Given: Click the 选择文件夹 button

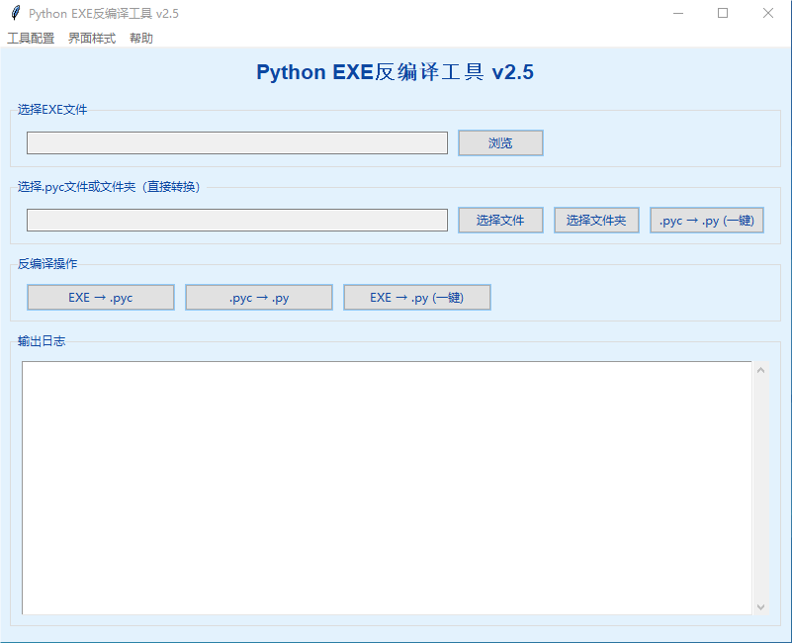Looking at the screenshot, I should [596, 220].
